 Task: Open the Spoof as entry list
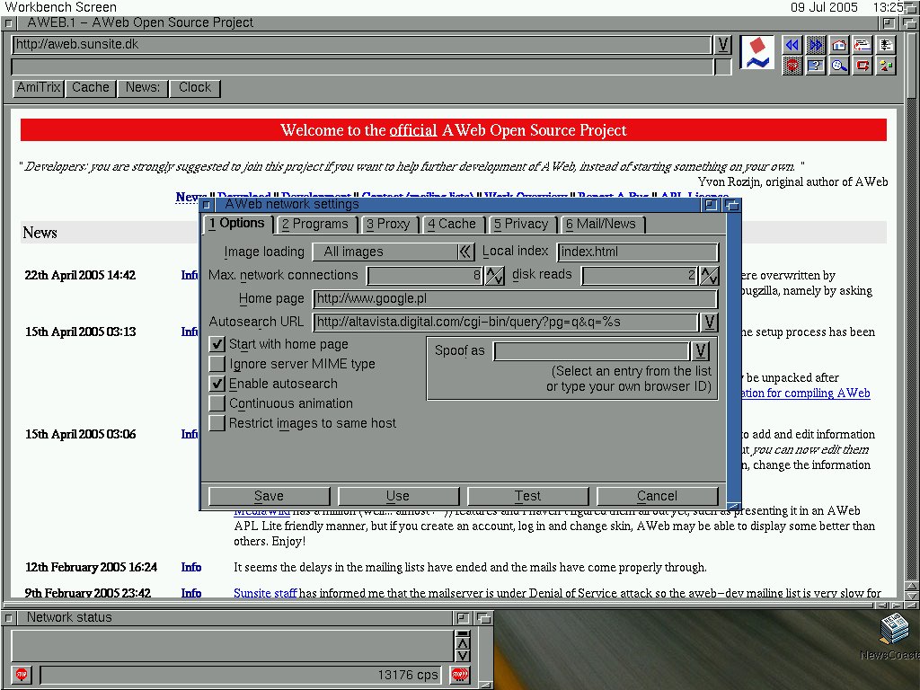pos(700,351)
